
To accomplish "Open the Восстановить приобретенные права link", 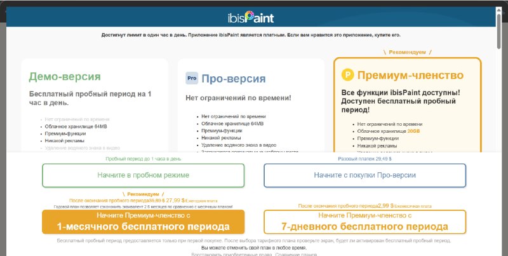I will coord(232,254).
